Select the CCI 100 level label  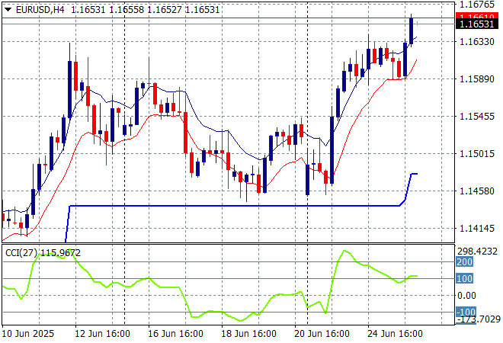(464, 278)
